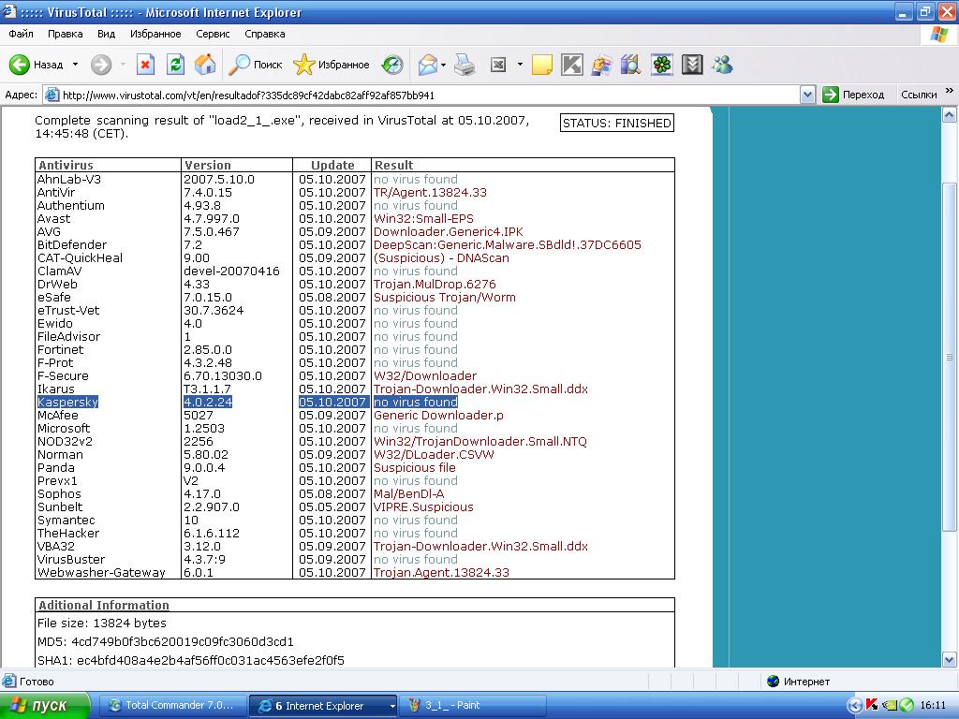Click the Messenger people icon in toolbar
The height and width of the screenshot is (719, 959).
(721, 65)
